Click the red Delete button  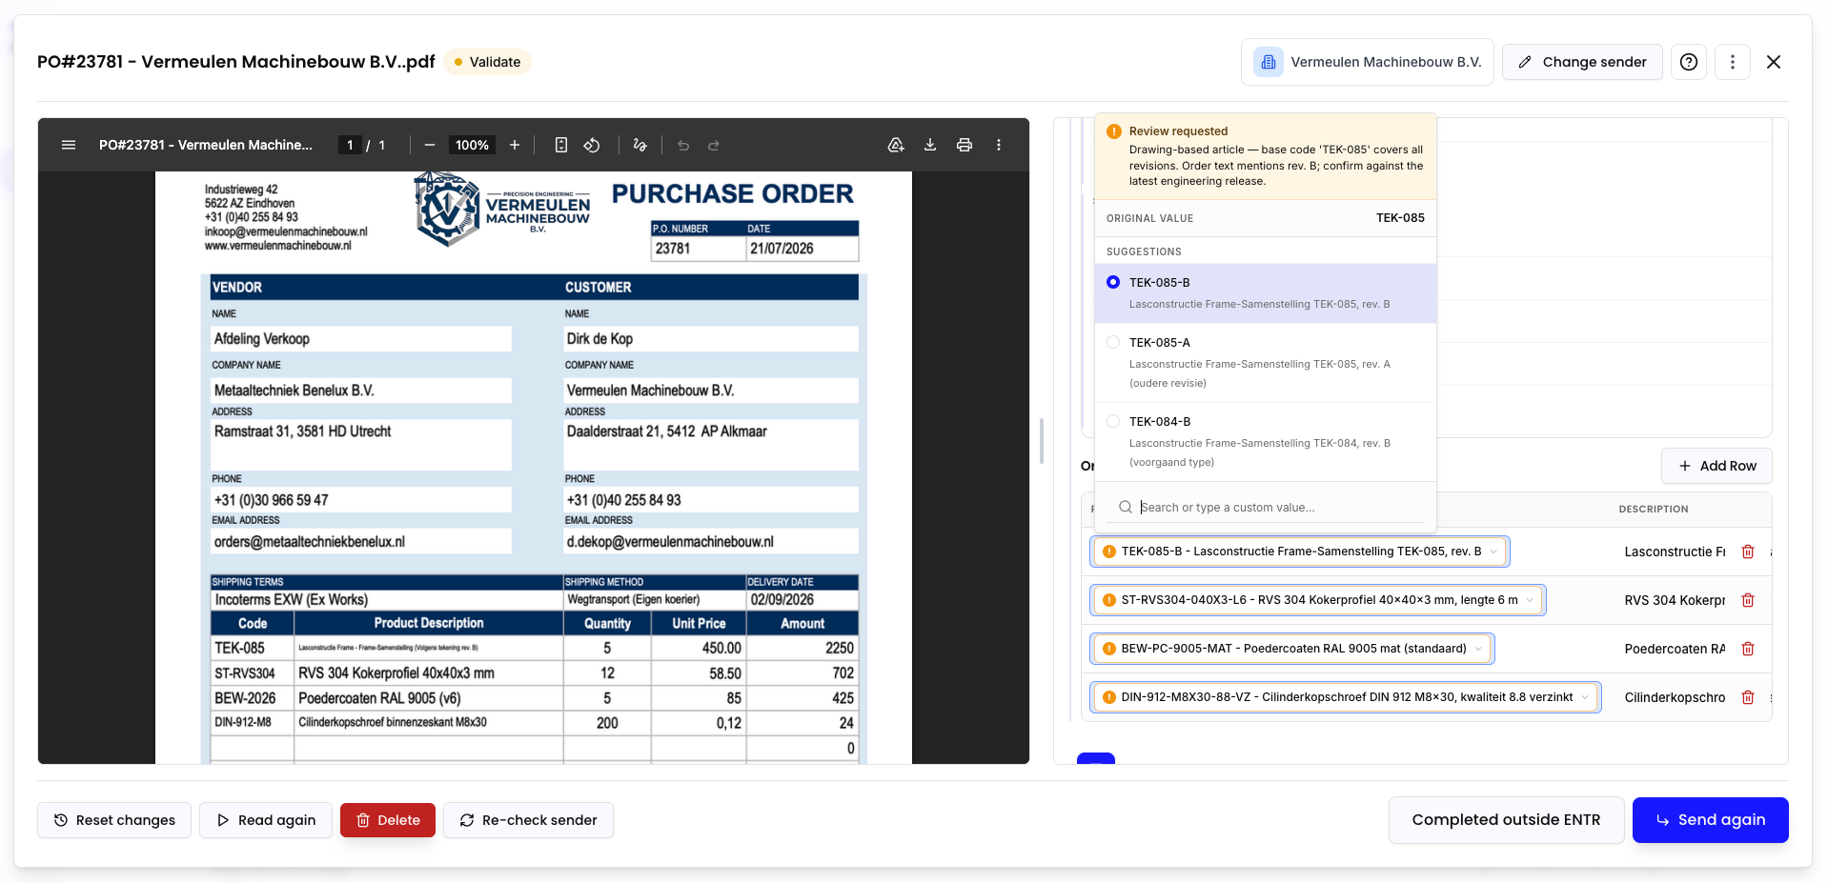(388, 820)
